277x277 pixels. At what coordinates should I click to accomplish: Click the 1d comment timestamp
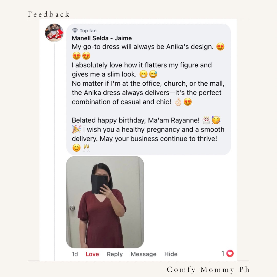75,254
